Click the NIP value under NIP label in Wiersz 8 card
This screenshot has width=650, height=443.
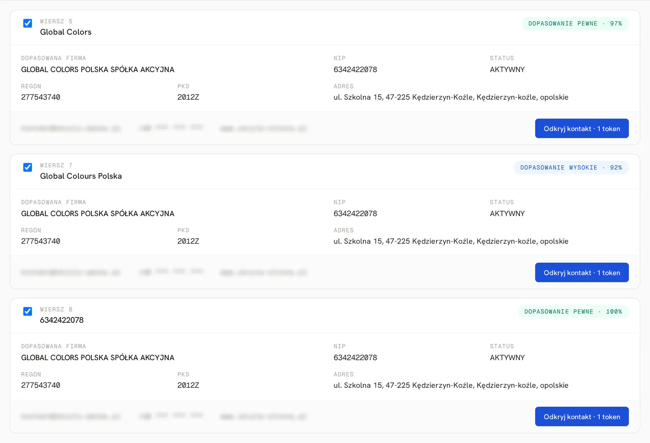tap(355, 358)
